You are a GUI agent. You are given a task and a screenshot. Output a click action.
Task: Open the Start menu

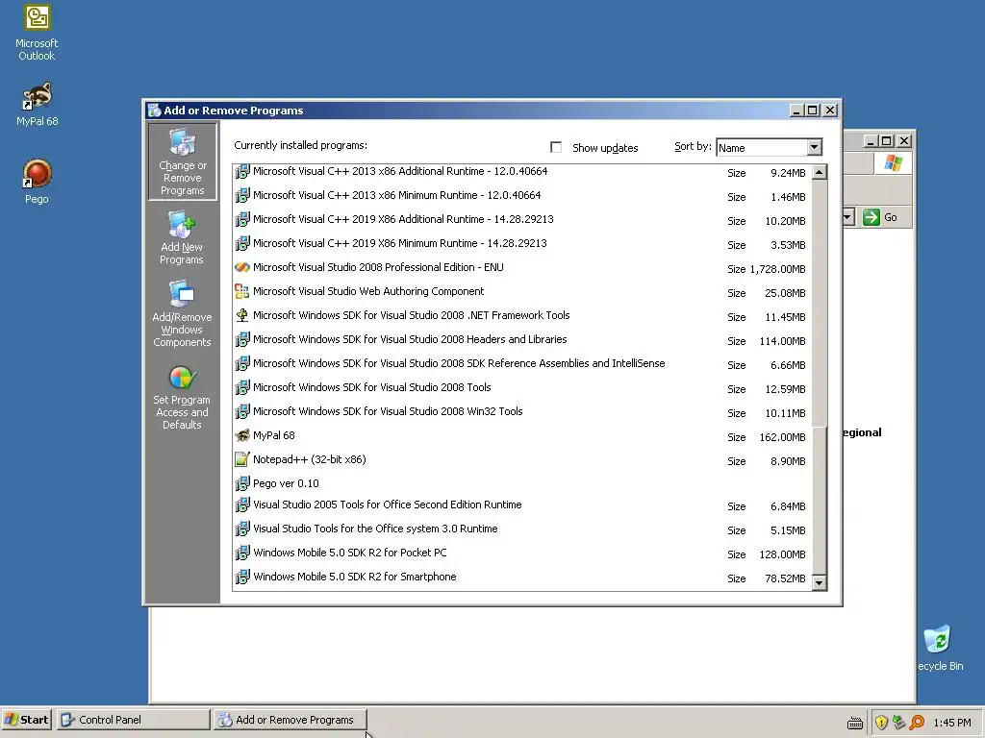pos(26,720)
